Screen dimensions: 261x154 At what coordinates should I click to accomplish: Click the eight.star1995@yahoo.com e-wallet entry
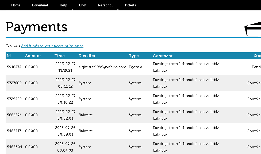(x=102, y=67)
